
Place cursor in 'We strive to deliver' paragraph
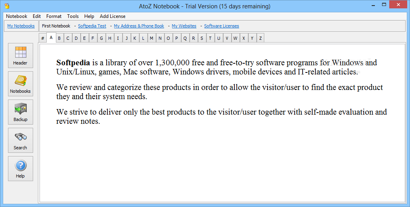(x=222, y=117)
